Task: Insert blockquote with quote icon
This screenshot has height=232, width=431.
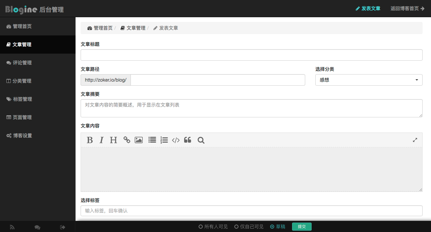Action: point(188,140)
